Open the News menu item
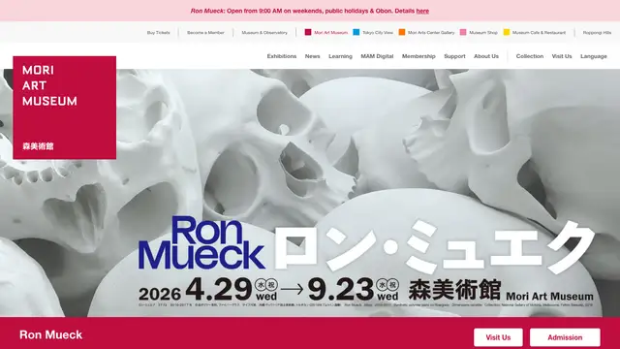 [x=312, y=56]
